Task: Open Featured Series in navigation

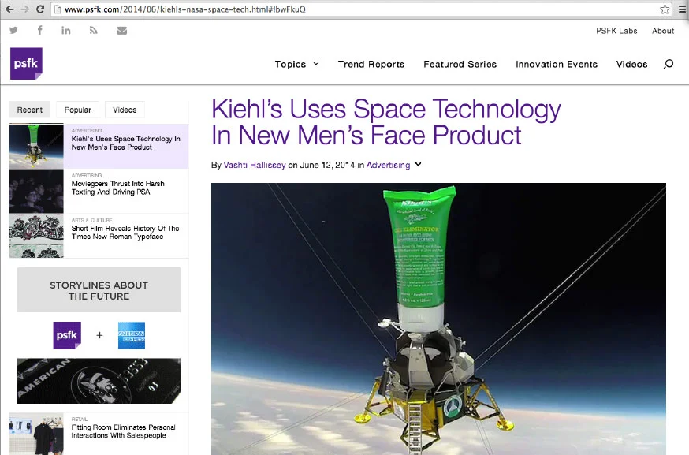Action: point(460,64)
